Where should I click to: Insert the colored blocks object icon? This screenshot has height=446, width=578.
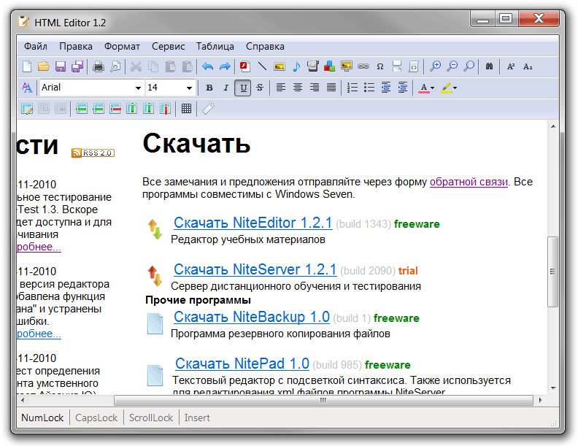330,66
